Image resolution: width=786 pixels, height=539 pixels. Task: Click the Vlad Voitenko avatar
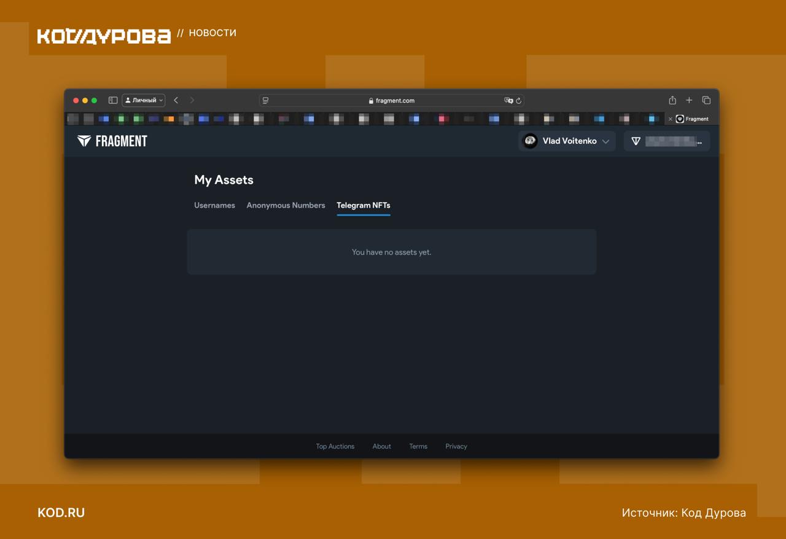point(530,141)
